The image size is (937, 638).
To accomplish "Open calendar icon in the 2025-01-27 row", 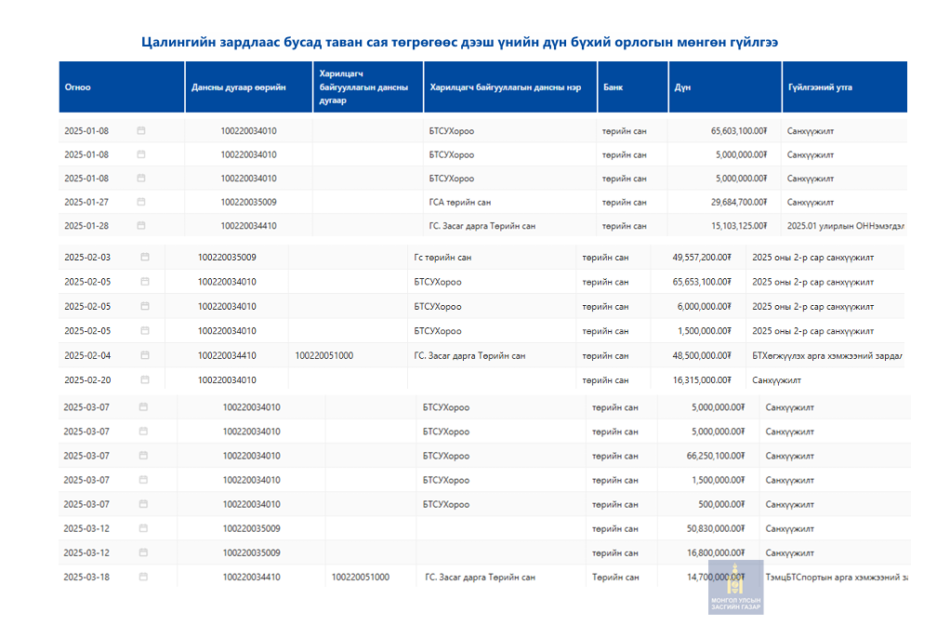I will (141, 202).
